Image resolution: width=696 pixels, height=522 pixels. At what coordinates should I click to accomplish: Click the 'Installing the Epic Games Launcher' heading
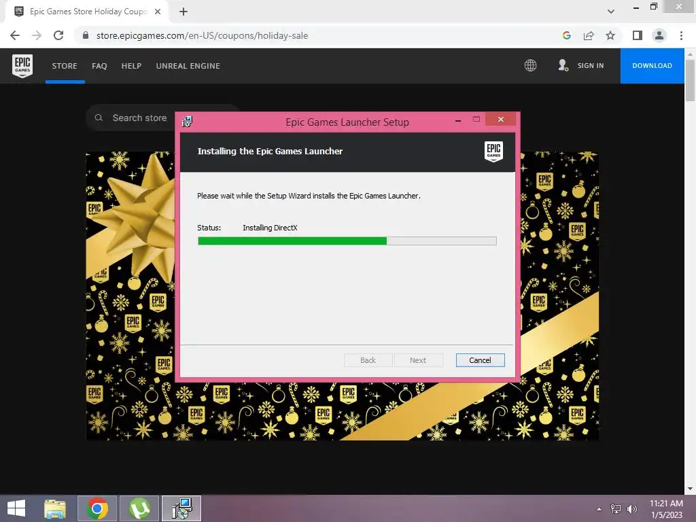coord(270,152)
